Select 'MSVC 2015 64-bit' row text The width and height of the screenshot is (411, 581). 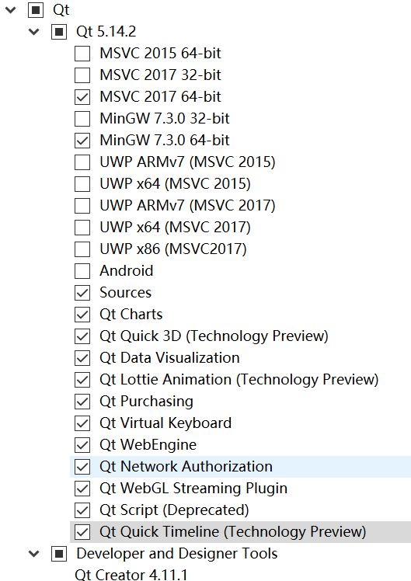pos(161,54)
